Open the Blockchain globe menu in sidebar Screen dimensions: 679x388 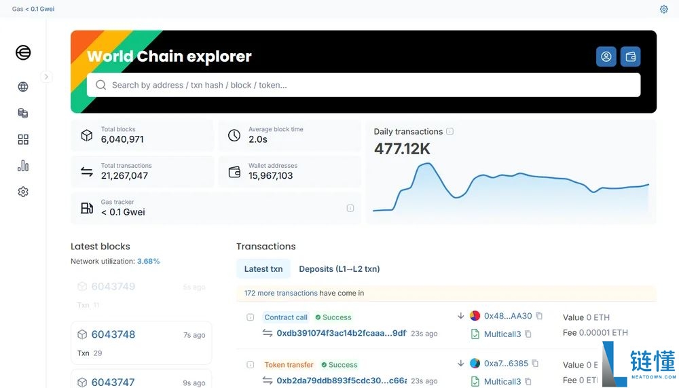coord(23,87)
